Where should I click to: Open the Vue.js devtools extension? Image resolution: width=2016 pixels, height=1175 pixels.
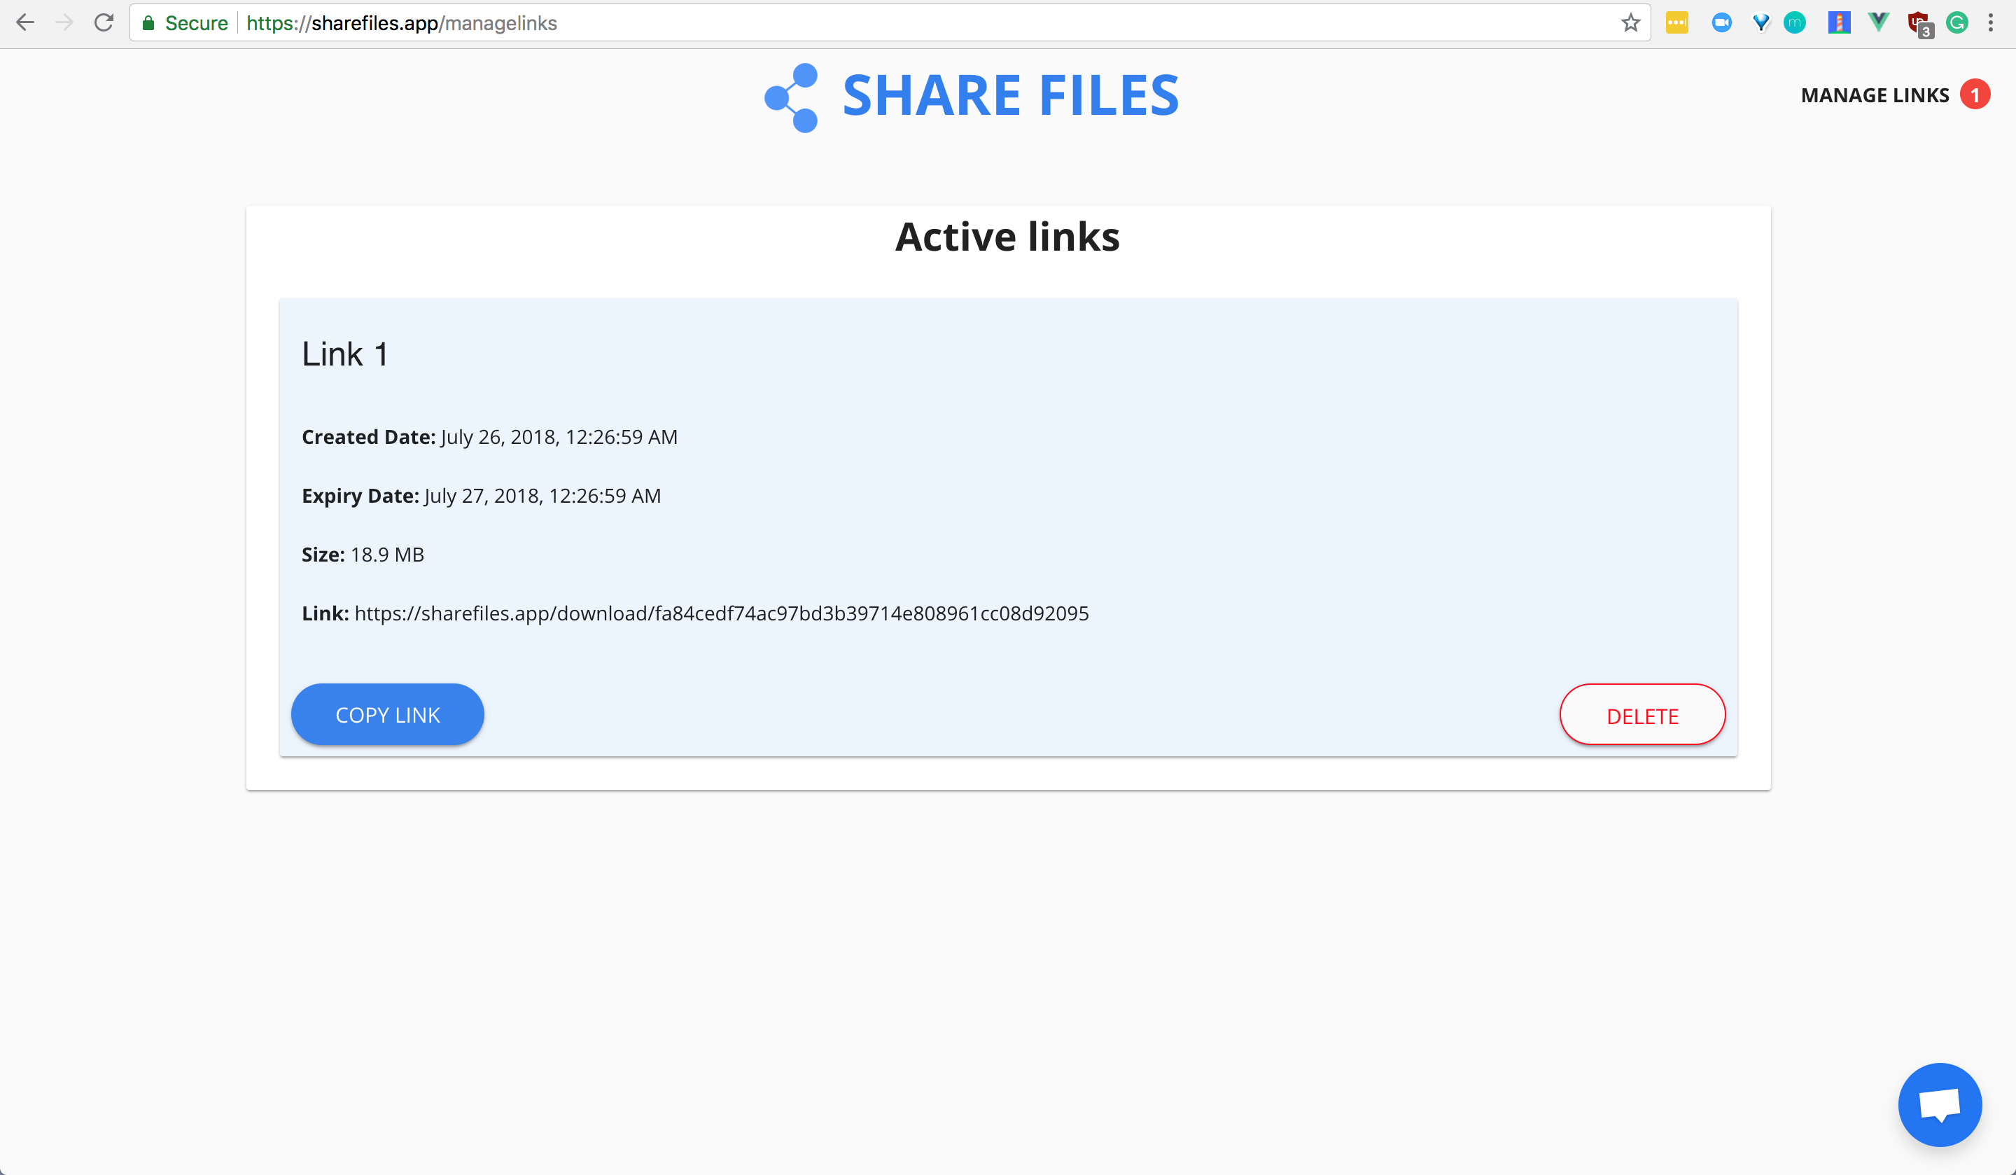[x=1877, y=22]
